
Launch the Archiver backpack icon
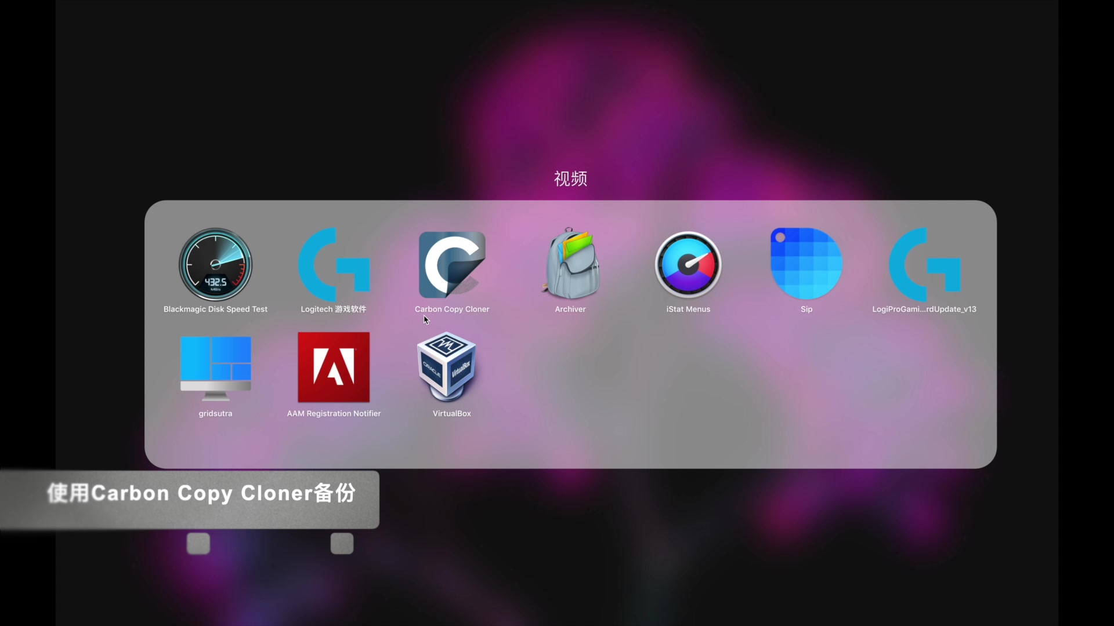[570, 264]
